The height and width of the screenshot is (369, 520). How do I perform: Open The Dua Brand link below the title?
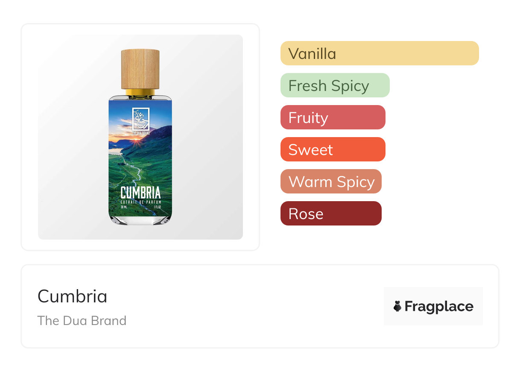(x=82, y=321)
